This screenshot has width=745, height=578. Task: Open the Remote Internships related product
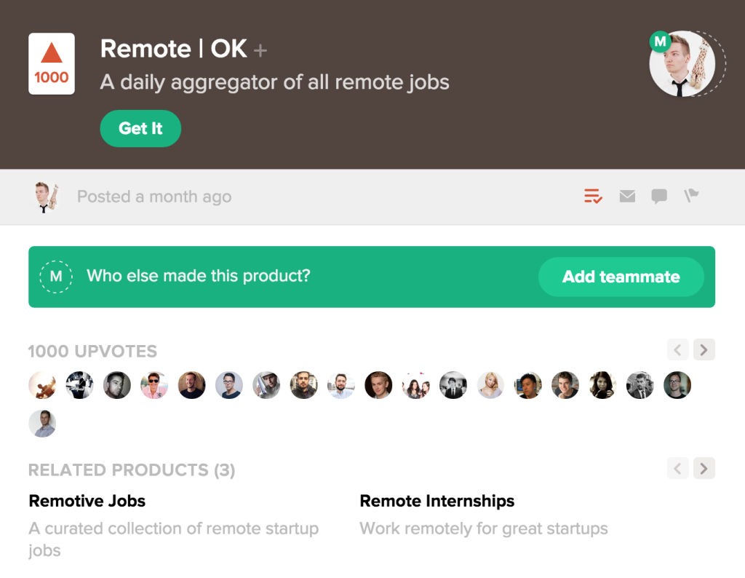[x=437, y=501]
